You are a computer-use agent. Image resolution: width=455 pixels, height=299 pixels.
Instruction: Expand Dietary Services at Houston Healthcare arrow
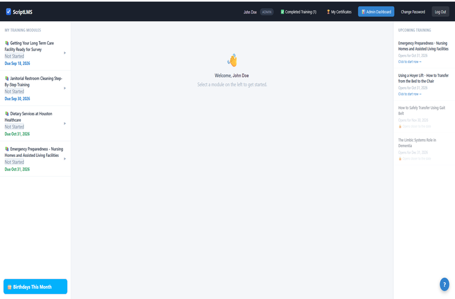[x=65, y=123]
